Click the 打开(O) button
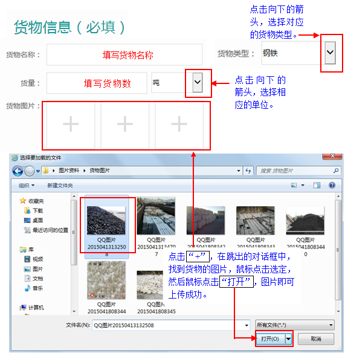This screenshot has height=353, width=345. [x=270, y=338]
